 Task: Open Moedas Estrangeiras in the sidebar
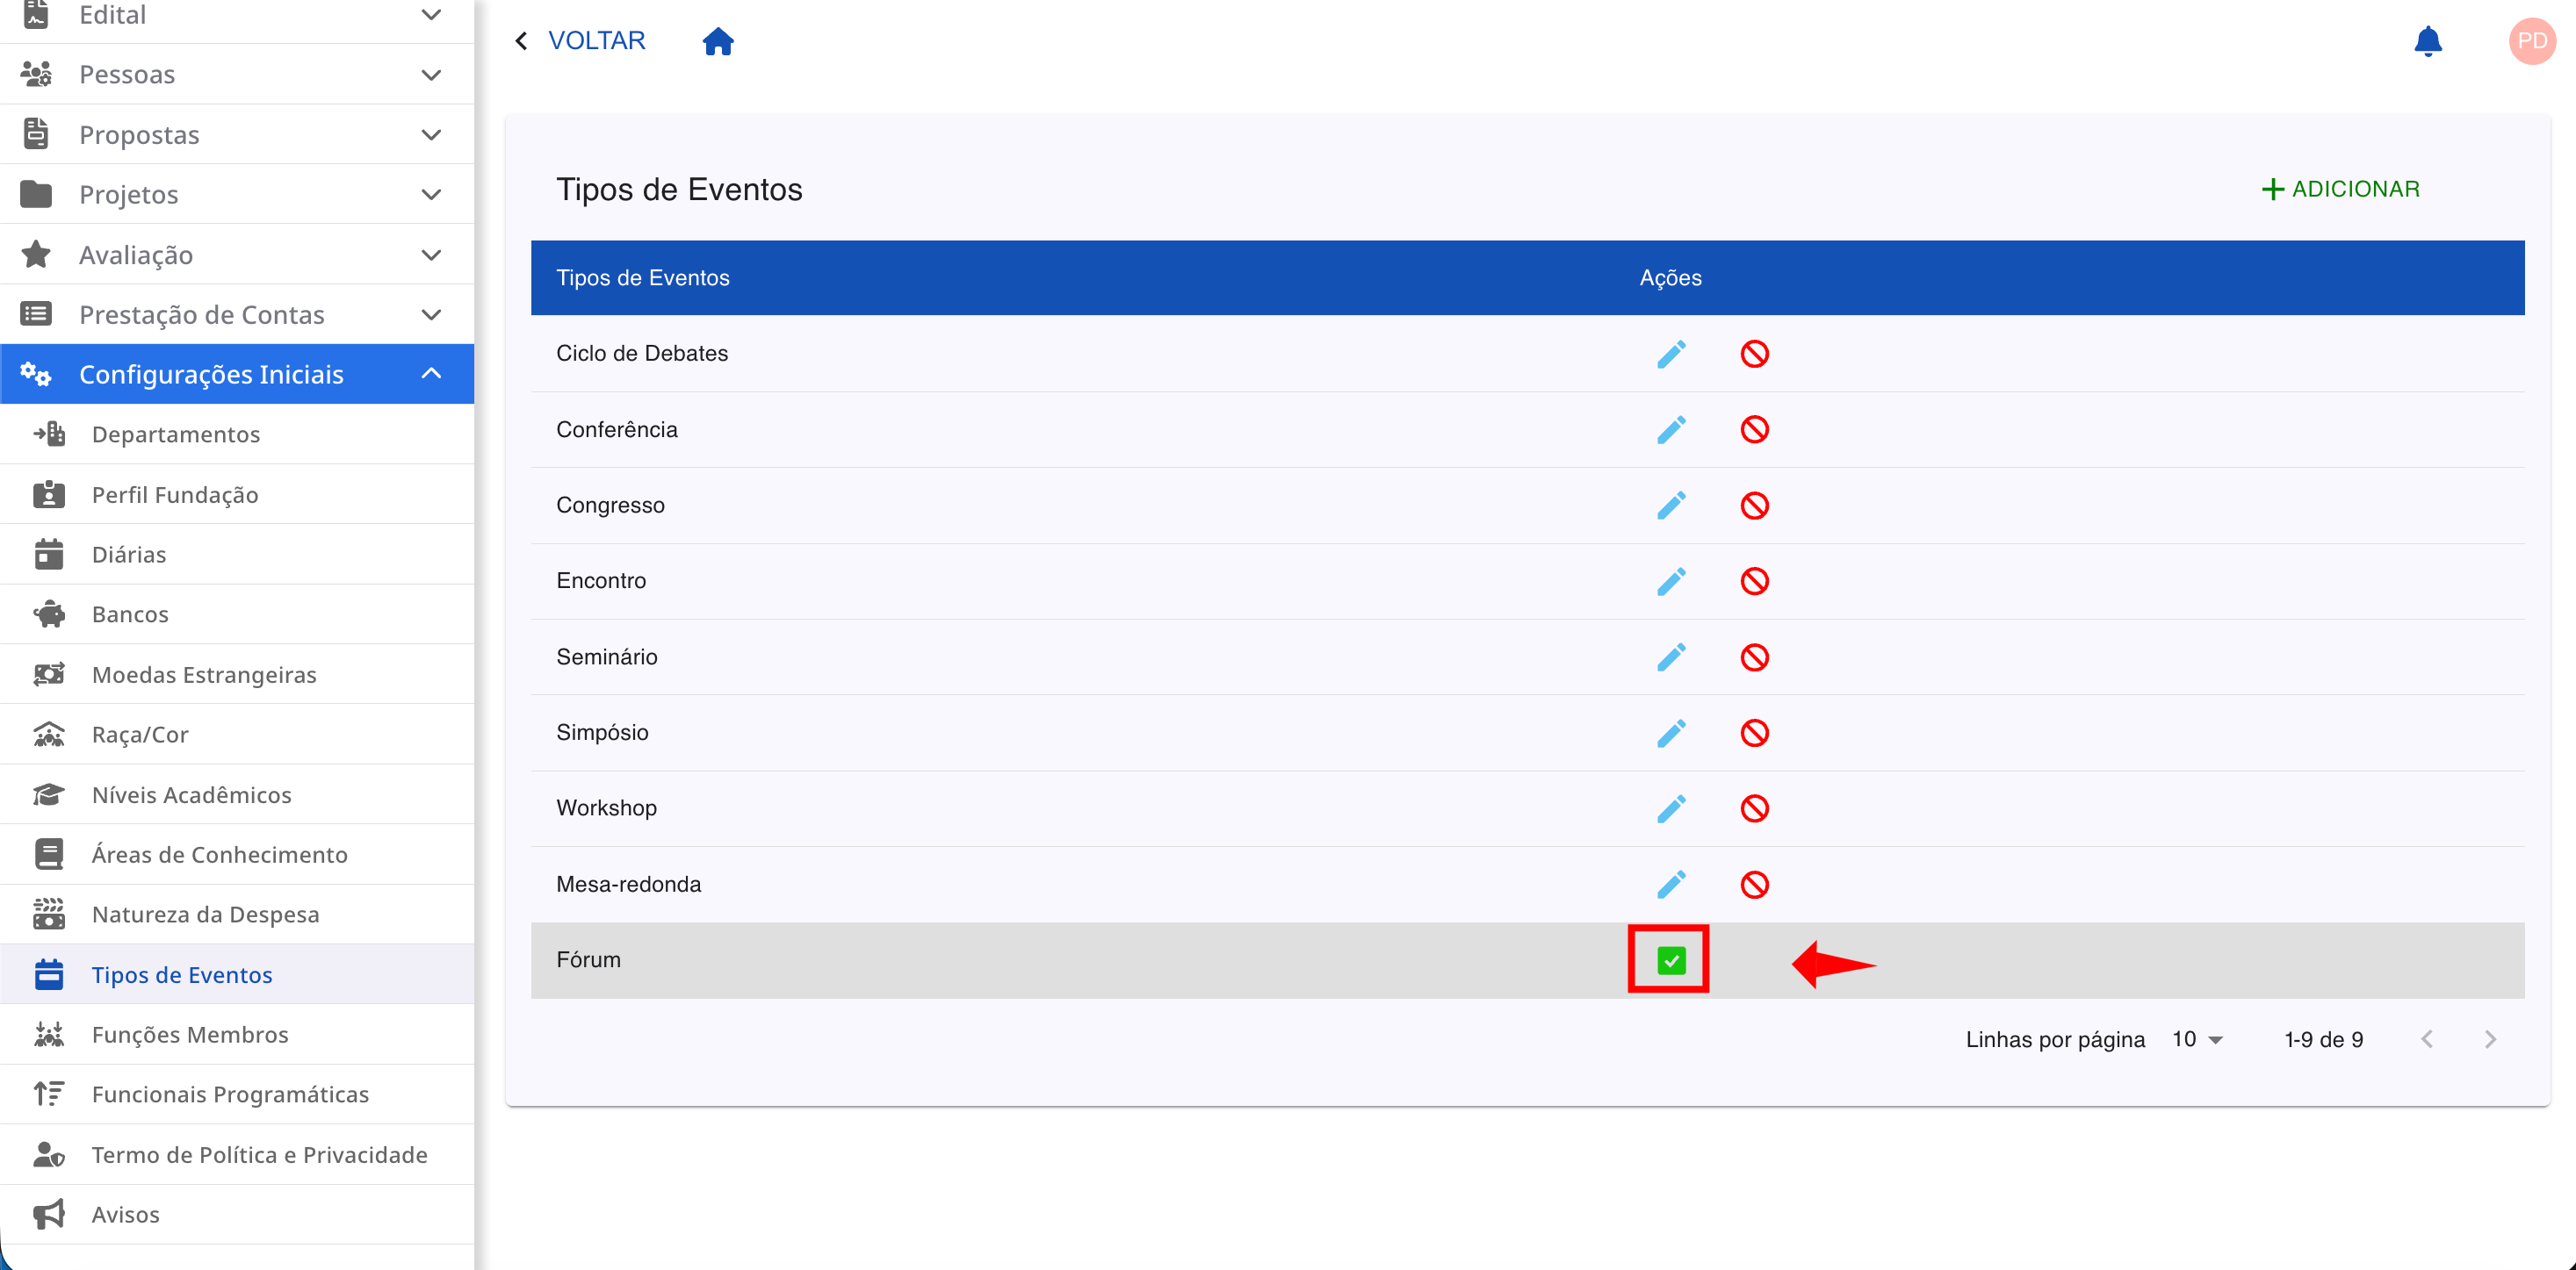click(x=237, y=674)
